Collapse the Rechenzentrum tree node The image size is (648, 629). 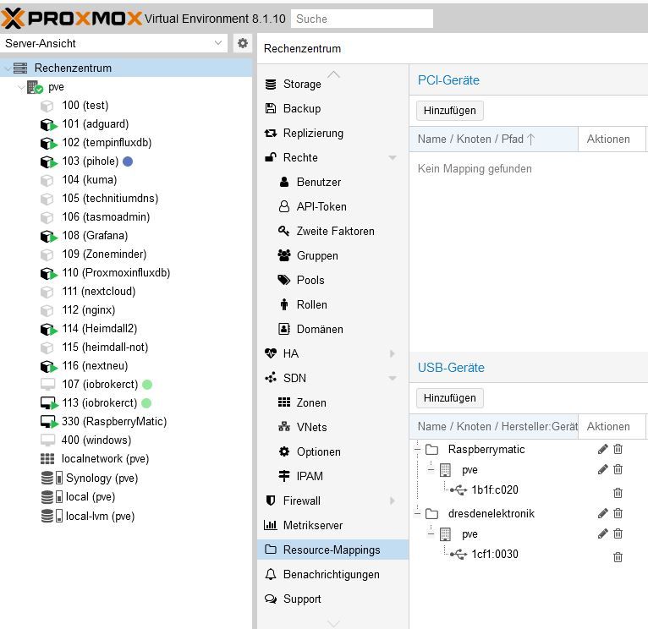pos(8,68)
